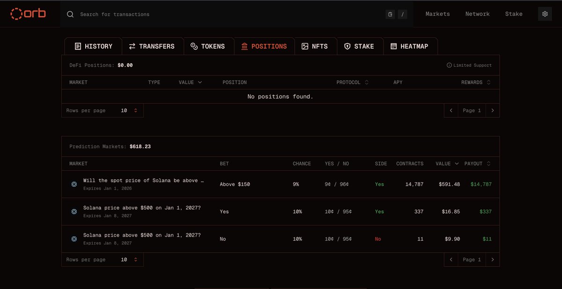The width and height of the screenshot is (562, 289).
Task: Click the $11 payout value
Action: [x=487, y=239]
